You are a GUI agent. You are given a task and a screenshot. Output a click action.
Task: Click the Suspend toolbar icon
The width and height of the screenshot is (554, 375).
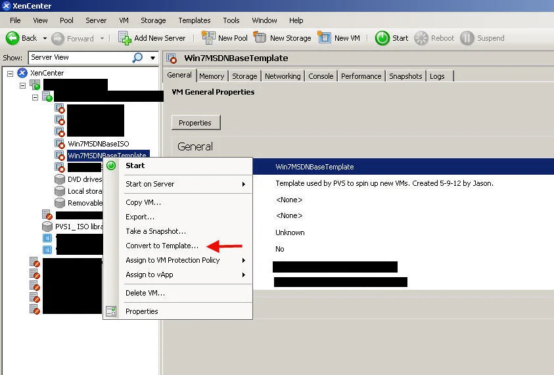tap(467, 38)
